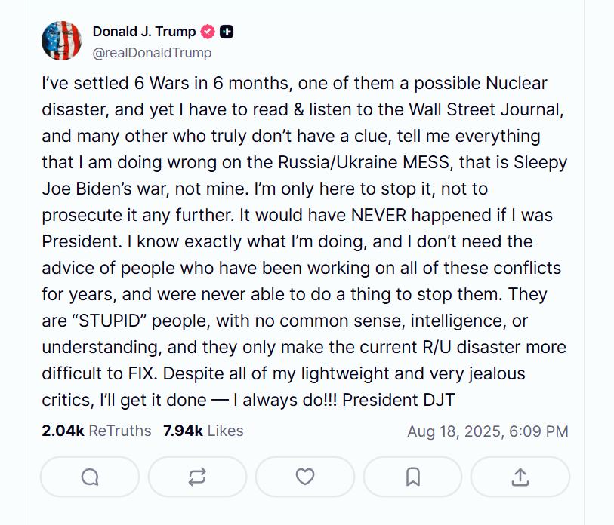The height and width of the screenshot is (525, 614).
Task: Open Donald J. Trump's profile name link
Action: coord(143,32)
